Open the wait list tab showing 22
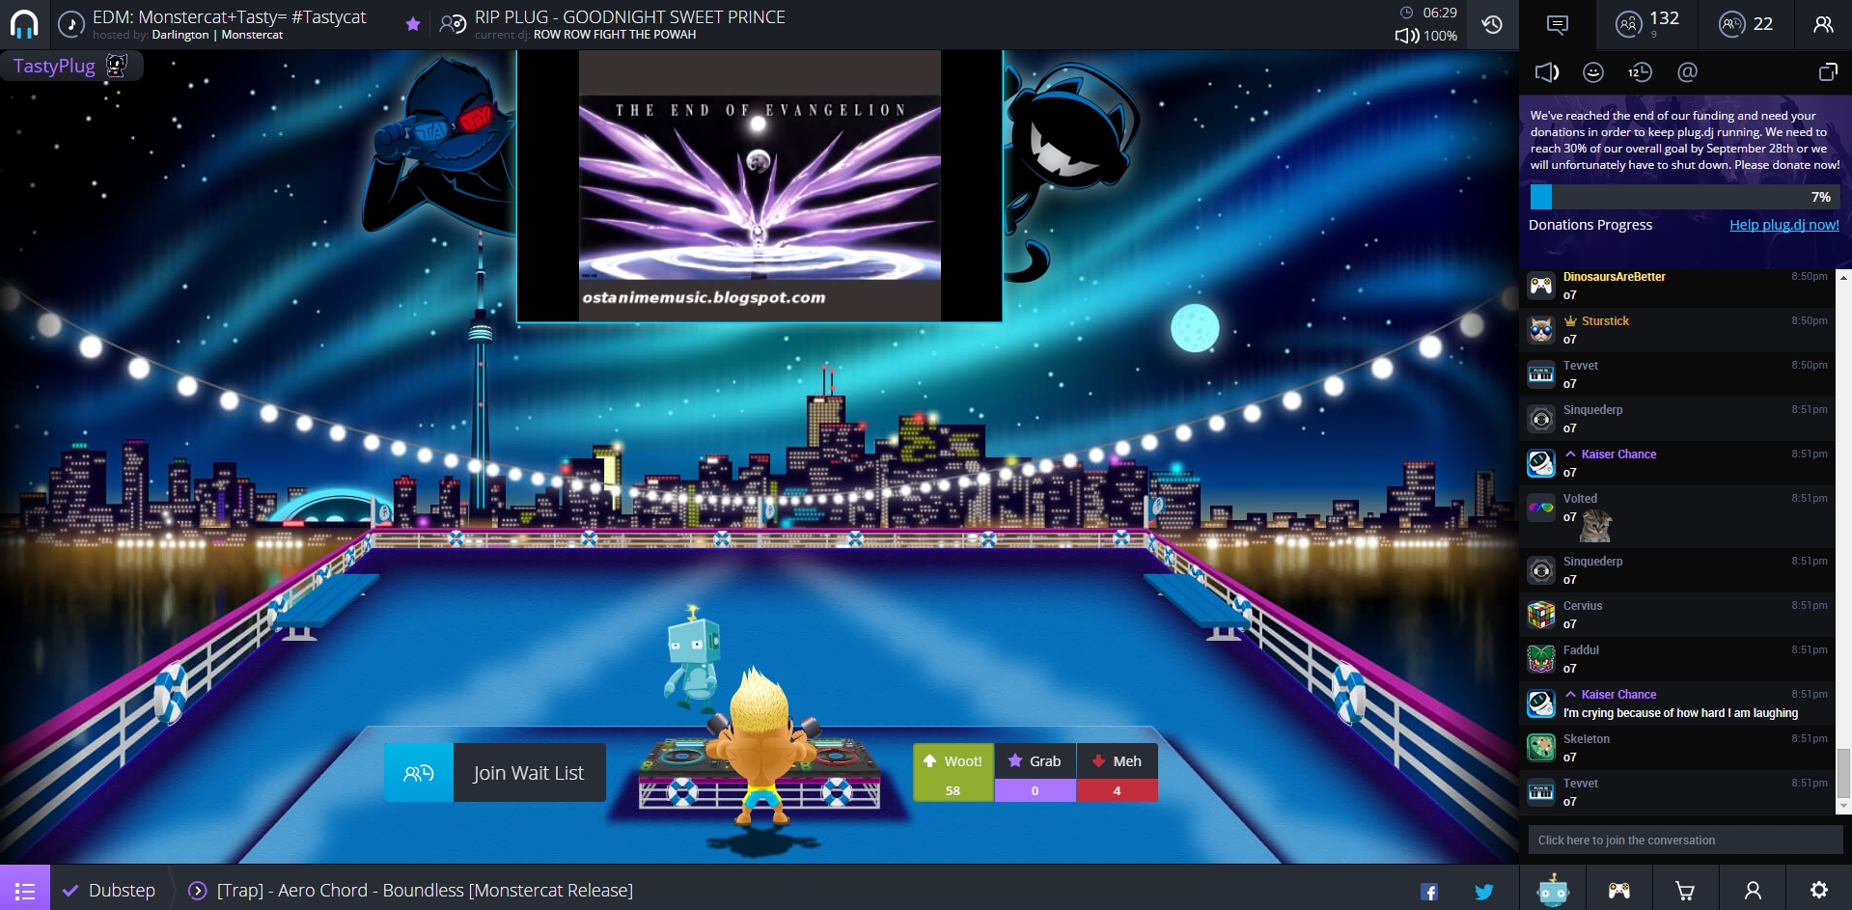 (1747, 24)
